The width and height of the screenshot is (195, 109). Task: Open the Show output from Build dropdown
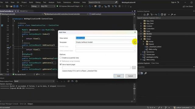pos(34,81)
